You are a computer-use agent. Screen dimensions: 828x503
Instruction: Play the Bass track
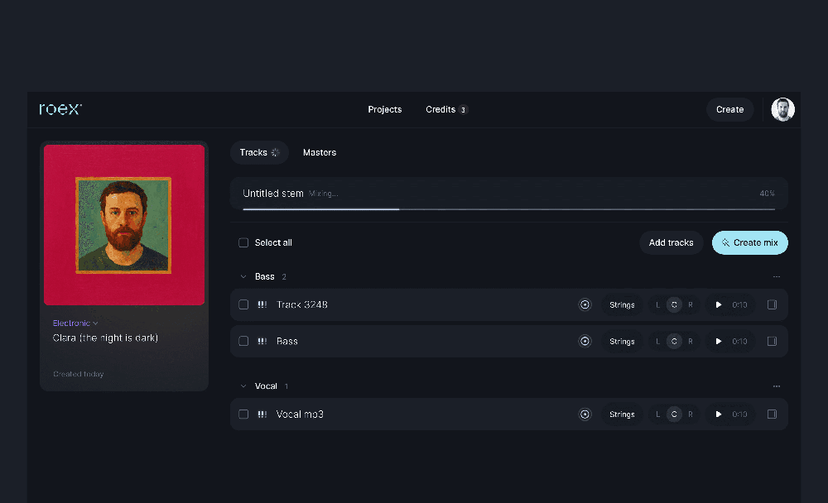718,341
